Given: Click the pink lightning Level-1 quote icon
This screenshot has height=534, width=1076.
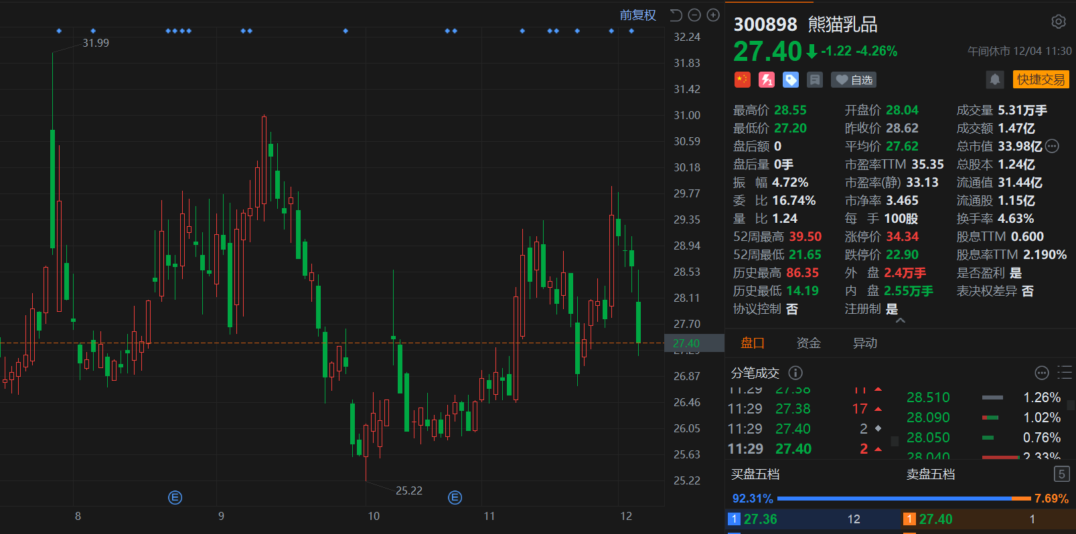Looking at the screenshot, I should pos(766,80).
